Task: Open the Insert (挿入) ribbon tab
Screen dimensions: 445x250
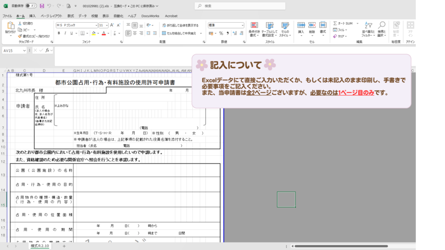Action: 33,16
